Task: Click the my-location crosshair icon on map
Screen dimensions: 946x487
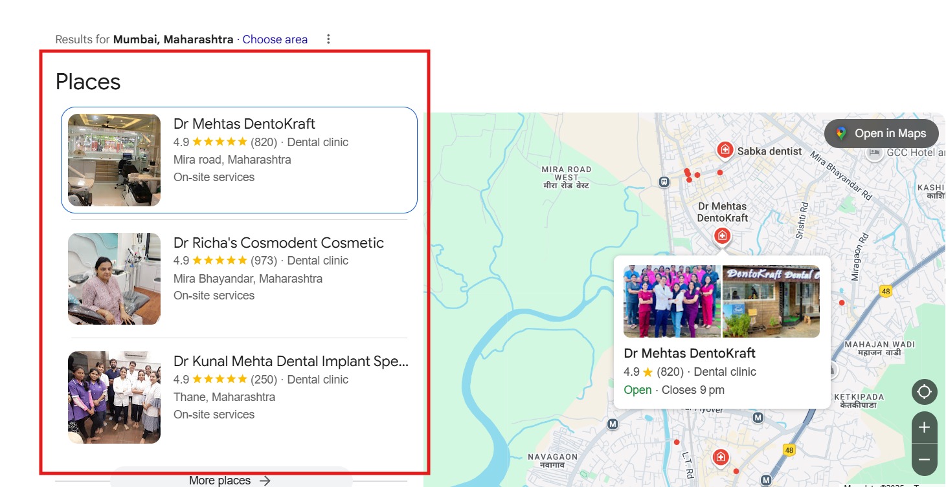Action: tap(924, 392)
